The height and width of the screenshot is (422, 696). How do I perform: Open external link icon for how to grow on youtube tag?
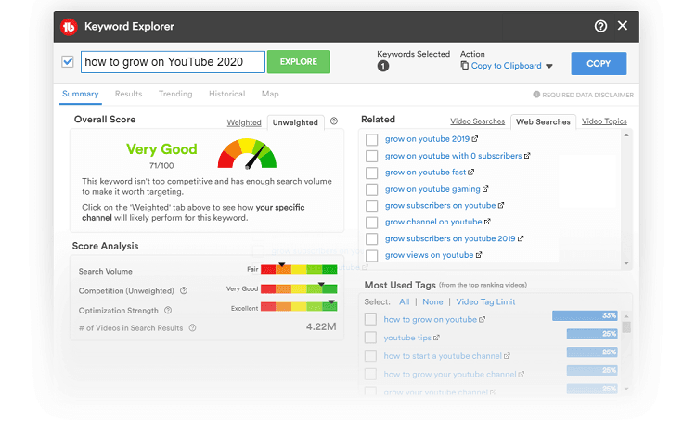pyautogui.click(x=482, y=319)
